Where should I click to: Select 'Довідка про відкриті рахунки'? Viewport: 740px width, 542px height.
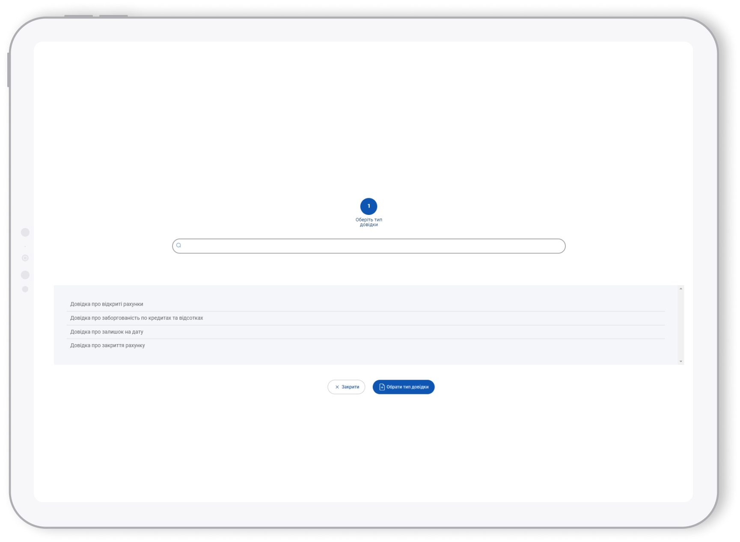[366, 304]
